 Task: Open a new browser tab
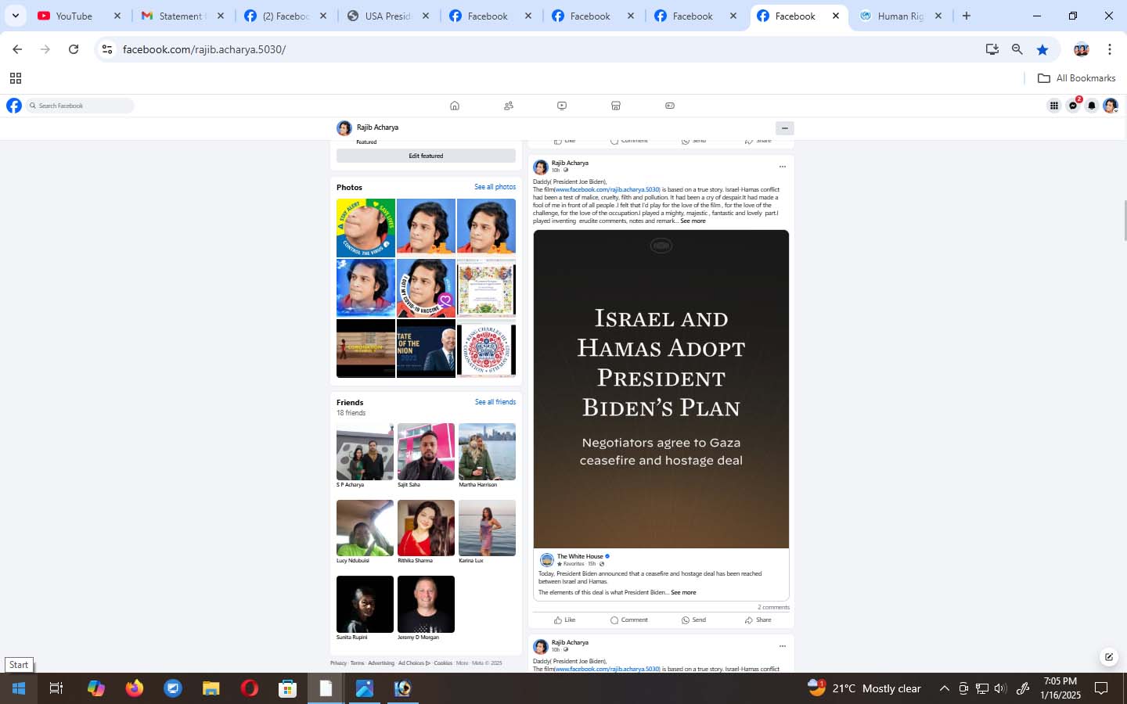point(967,16)
